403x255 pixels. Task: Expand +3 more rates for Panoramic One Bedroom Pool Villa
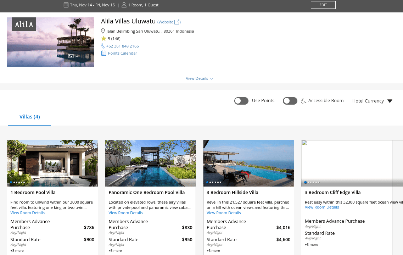[115, 251]
